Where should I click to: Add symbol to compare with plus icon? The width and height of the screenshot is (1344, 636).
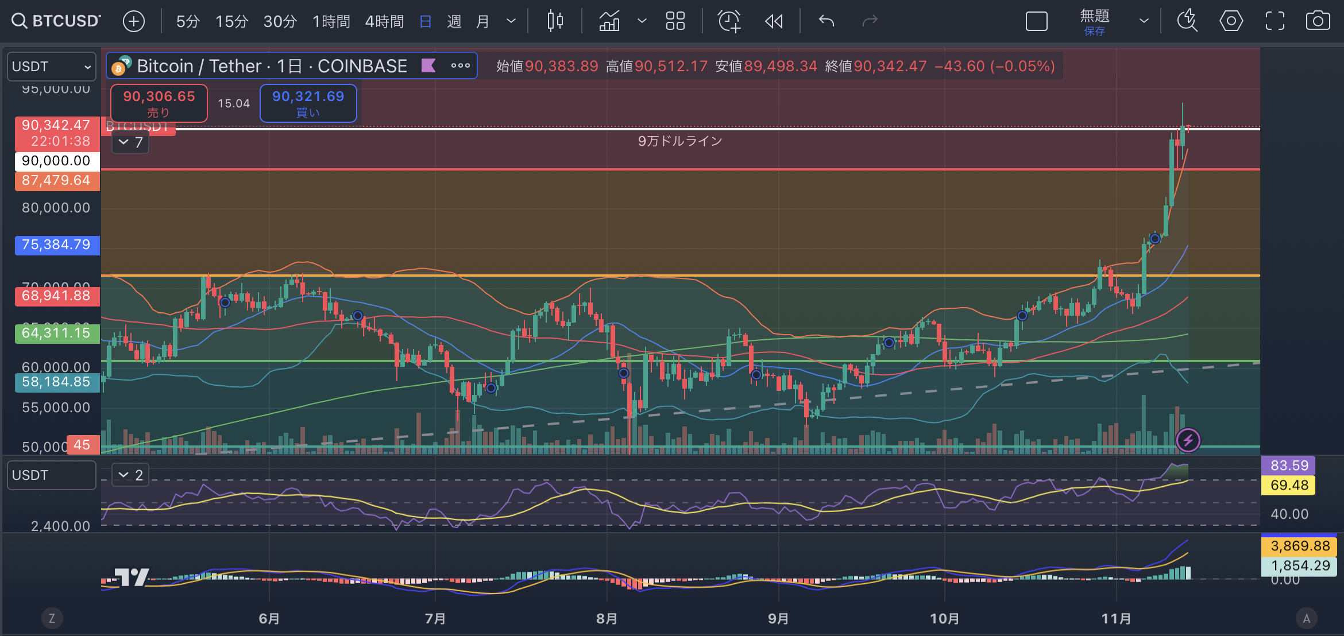(x=133, y=22)
